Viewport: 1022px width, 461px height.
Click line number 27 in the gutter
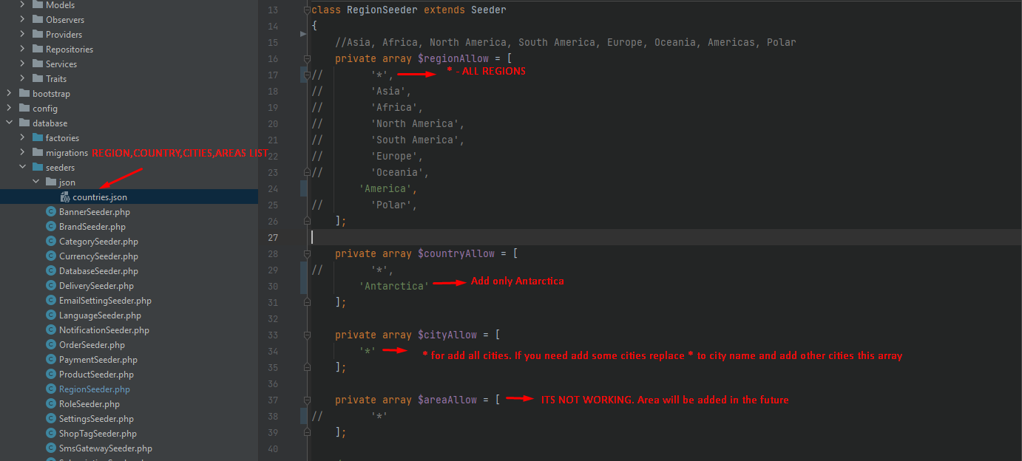point(272,238)
